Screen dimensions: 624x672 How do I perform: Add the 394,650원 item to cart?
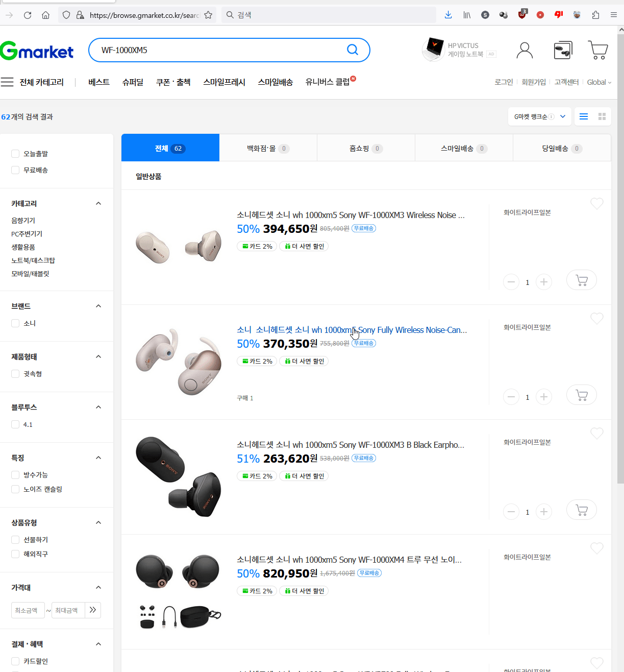[582, 280]
